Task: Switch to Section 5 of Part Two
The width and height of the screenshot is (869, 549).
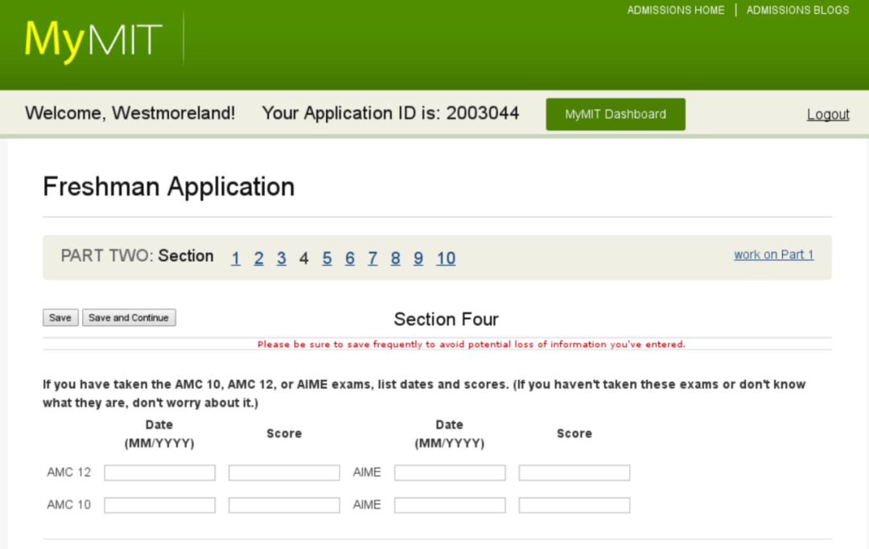Action: [327, 258]
